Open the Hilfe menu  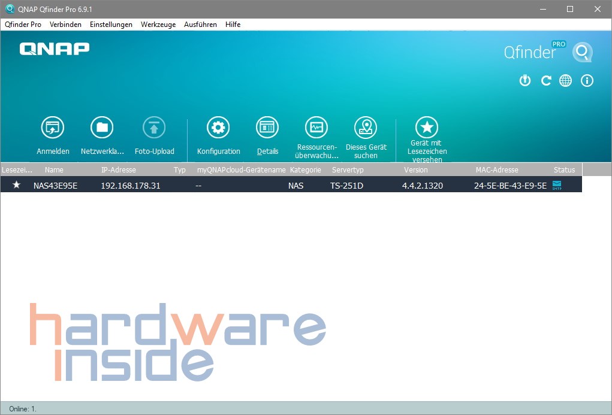tap(233, 25)
